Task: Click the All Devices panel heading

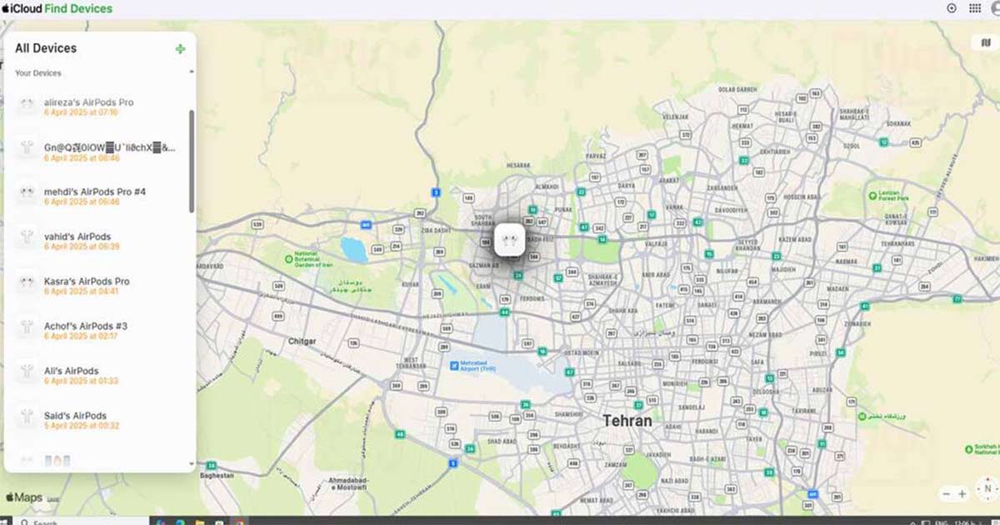Action: point(46,48)
